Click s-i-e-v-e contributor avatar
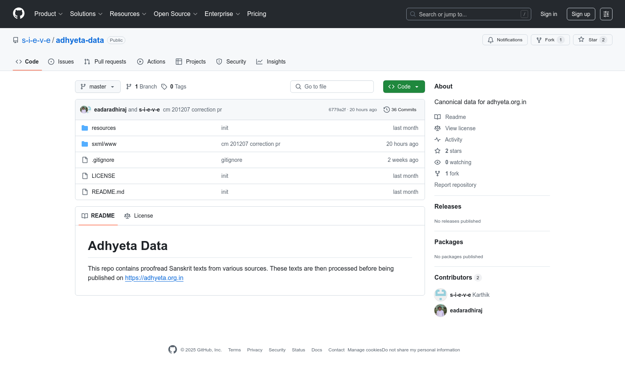625x390 pixels. click(441, 295)
